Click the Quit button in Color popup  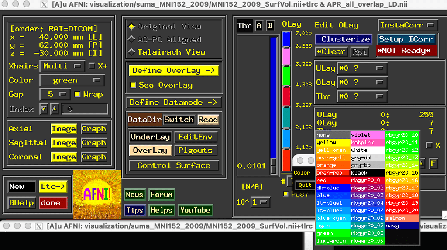click(305, 185)
